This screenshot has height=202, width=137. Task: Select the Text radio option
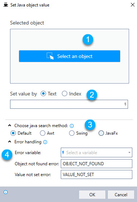tap(49, 94)
